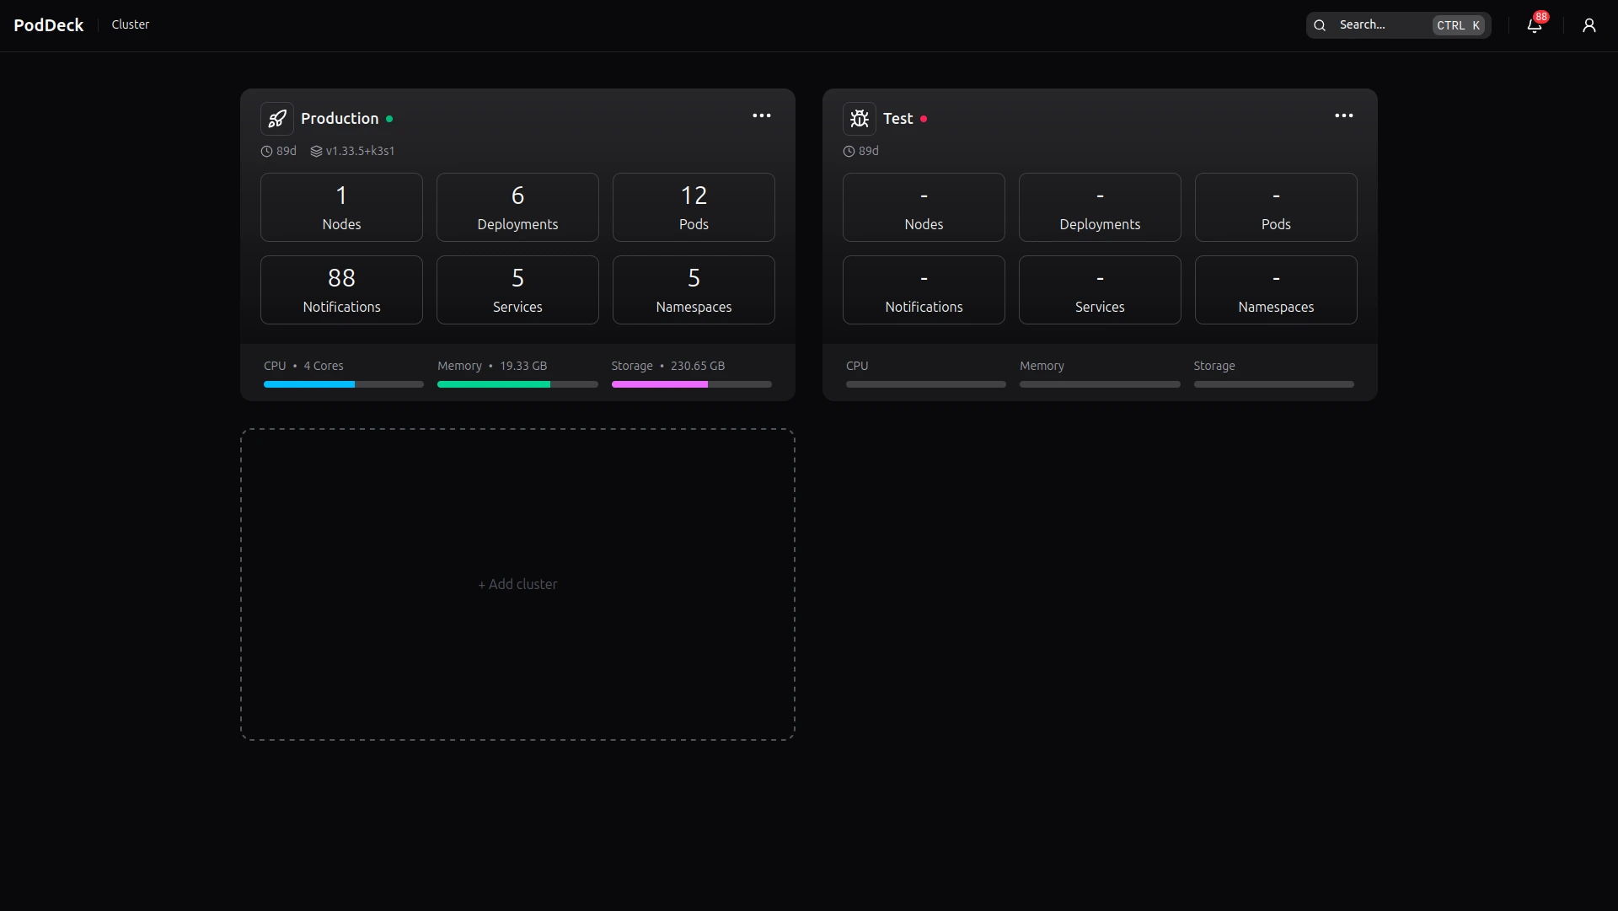The height and width of the screenshot is (911, 1618).
Task: Click the Production version layers icon
Action: click(316, 152)
